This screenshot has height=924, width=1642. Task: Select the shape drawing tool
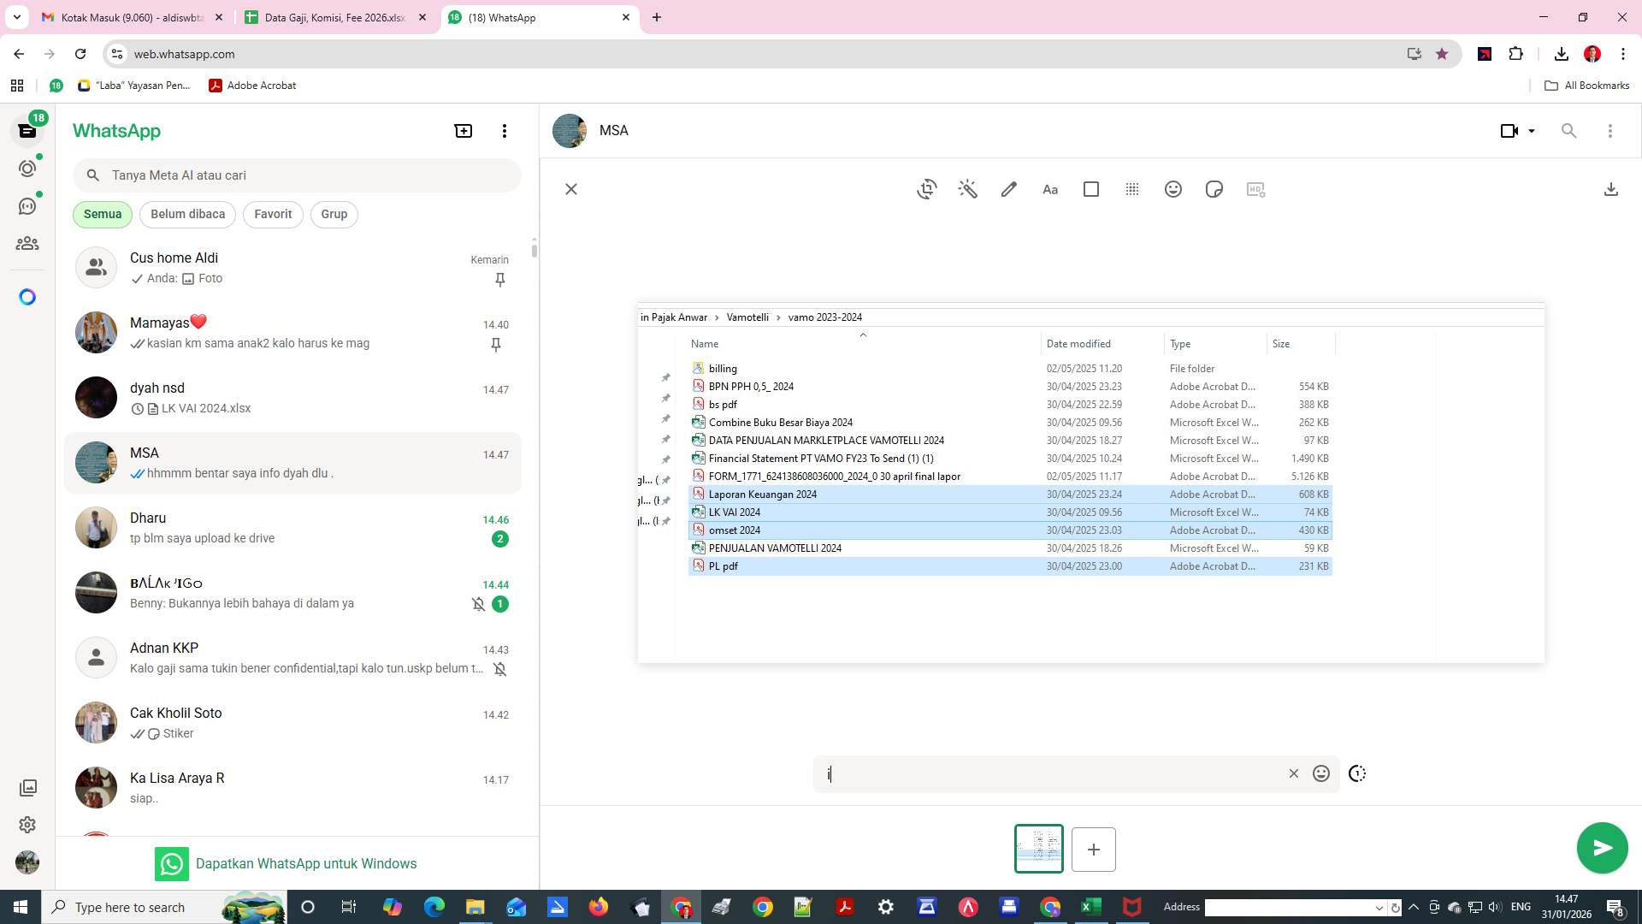coord(1090,189)
